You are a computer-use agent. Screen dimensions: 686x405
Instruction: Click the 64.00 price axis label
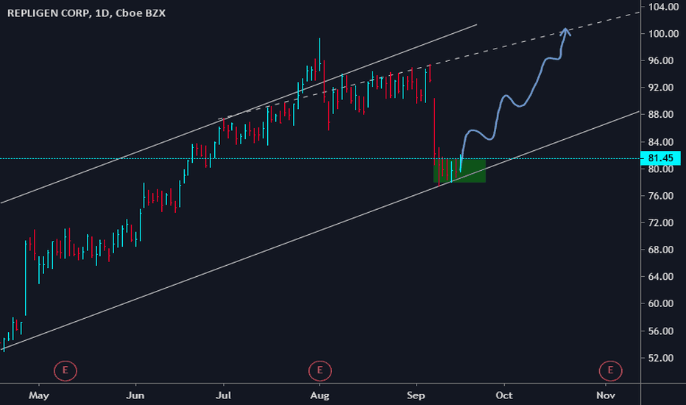click(661, 277)
